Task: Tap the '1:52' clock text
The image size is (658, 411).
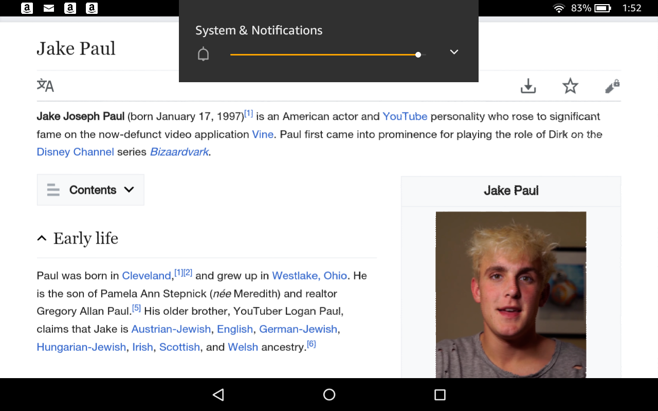Action: pyautogui.click(x=632, y=8)
